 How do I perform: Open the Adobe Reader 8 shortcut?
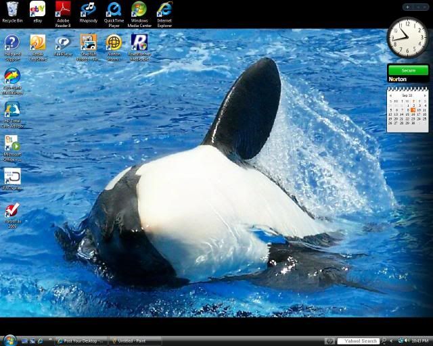click(63, 14)
